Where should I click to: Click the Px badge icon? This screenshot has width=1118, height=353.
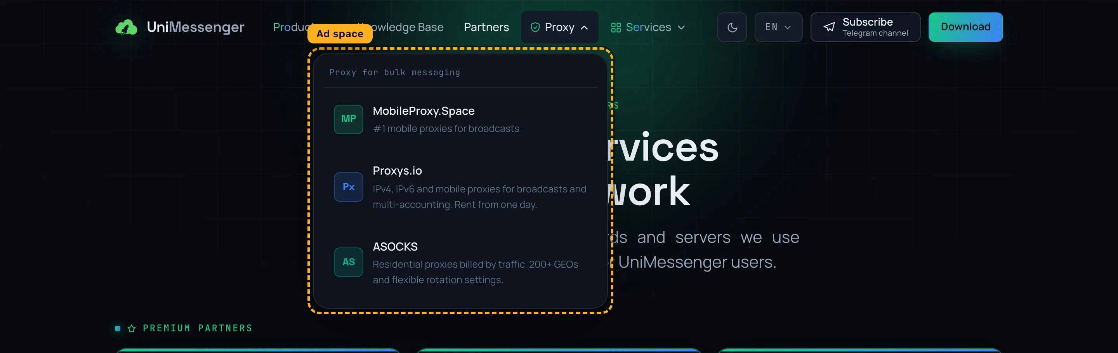point(348,187)
